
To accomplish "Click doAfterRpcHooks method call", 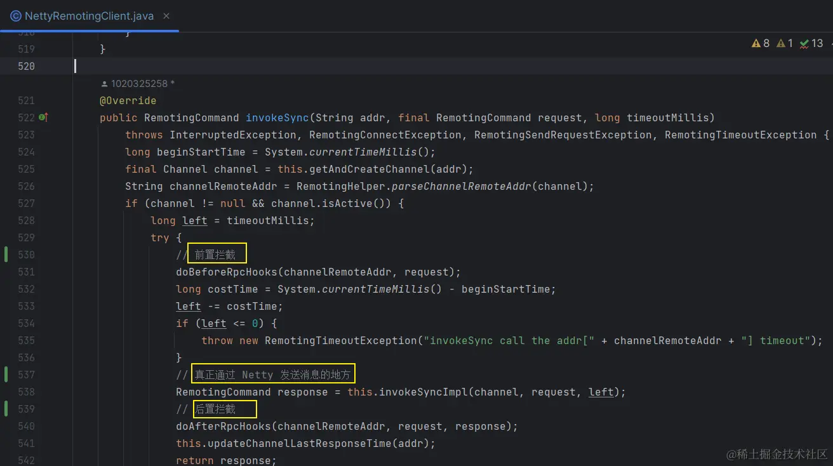I will tap(223, 426).
